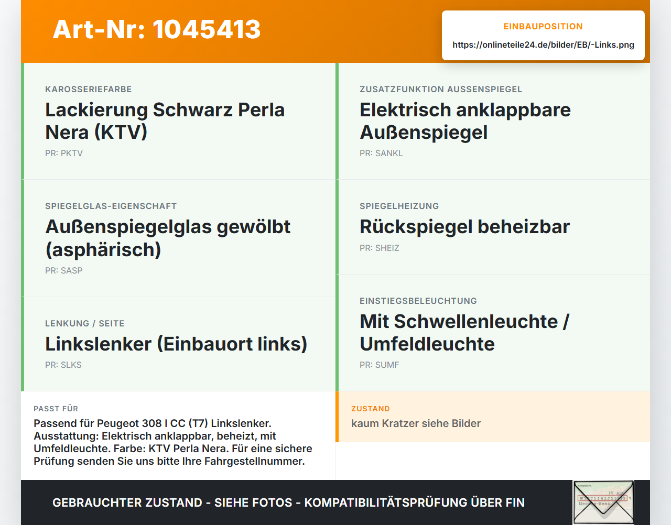This screenshot has width=671, height=525.
Task: Click the PASST FÜR label
Action: point(56,409)
